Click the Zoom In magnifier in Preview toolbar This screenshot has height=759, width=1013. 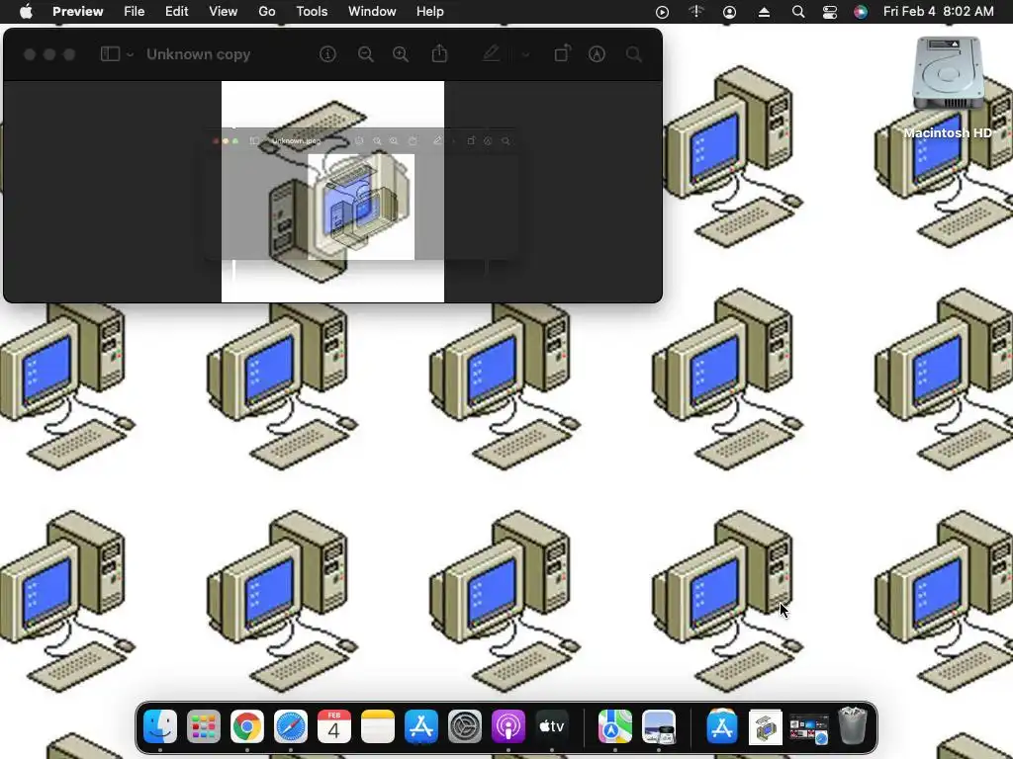[x=401, y=54]
